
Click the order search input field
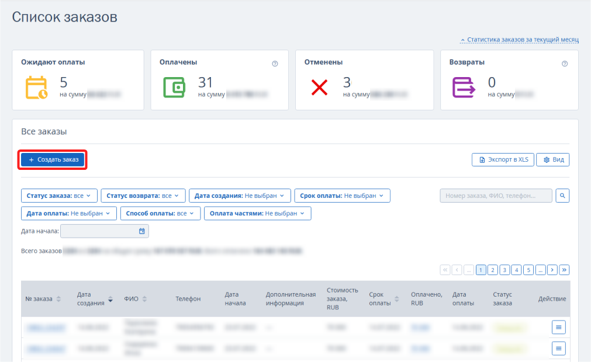pos(496,196)
